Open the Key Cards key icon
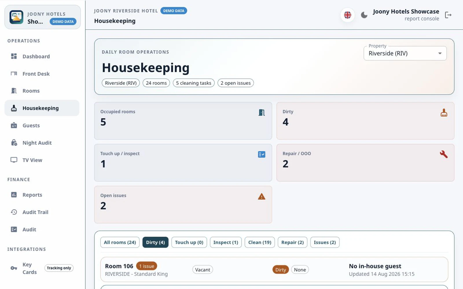 14,268
